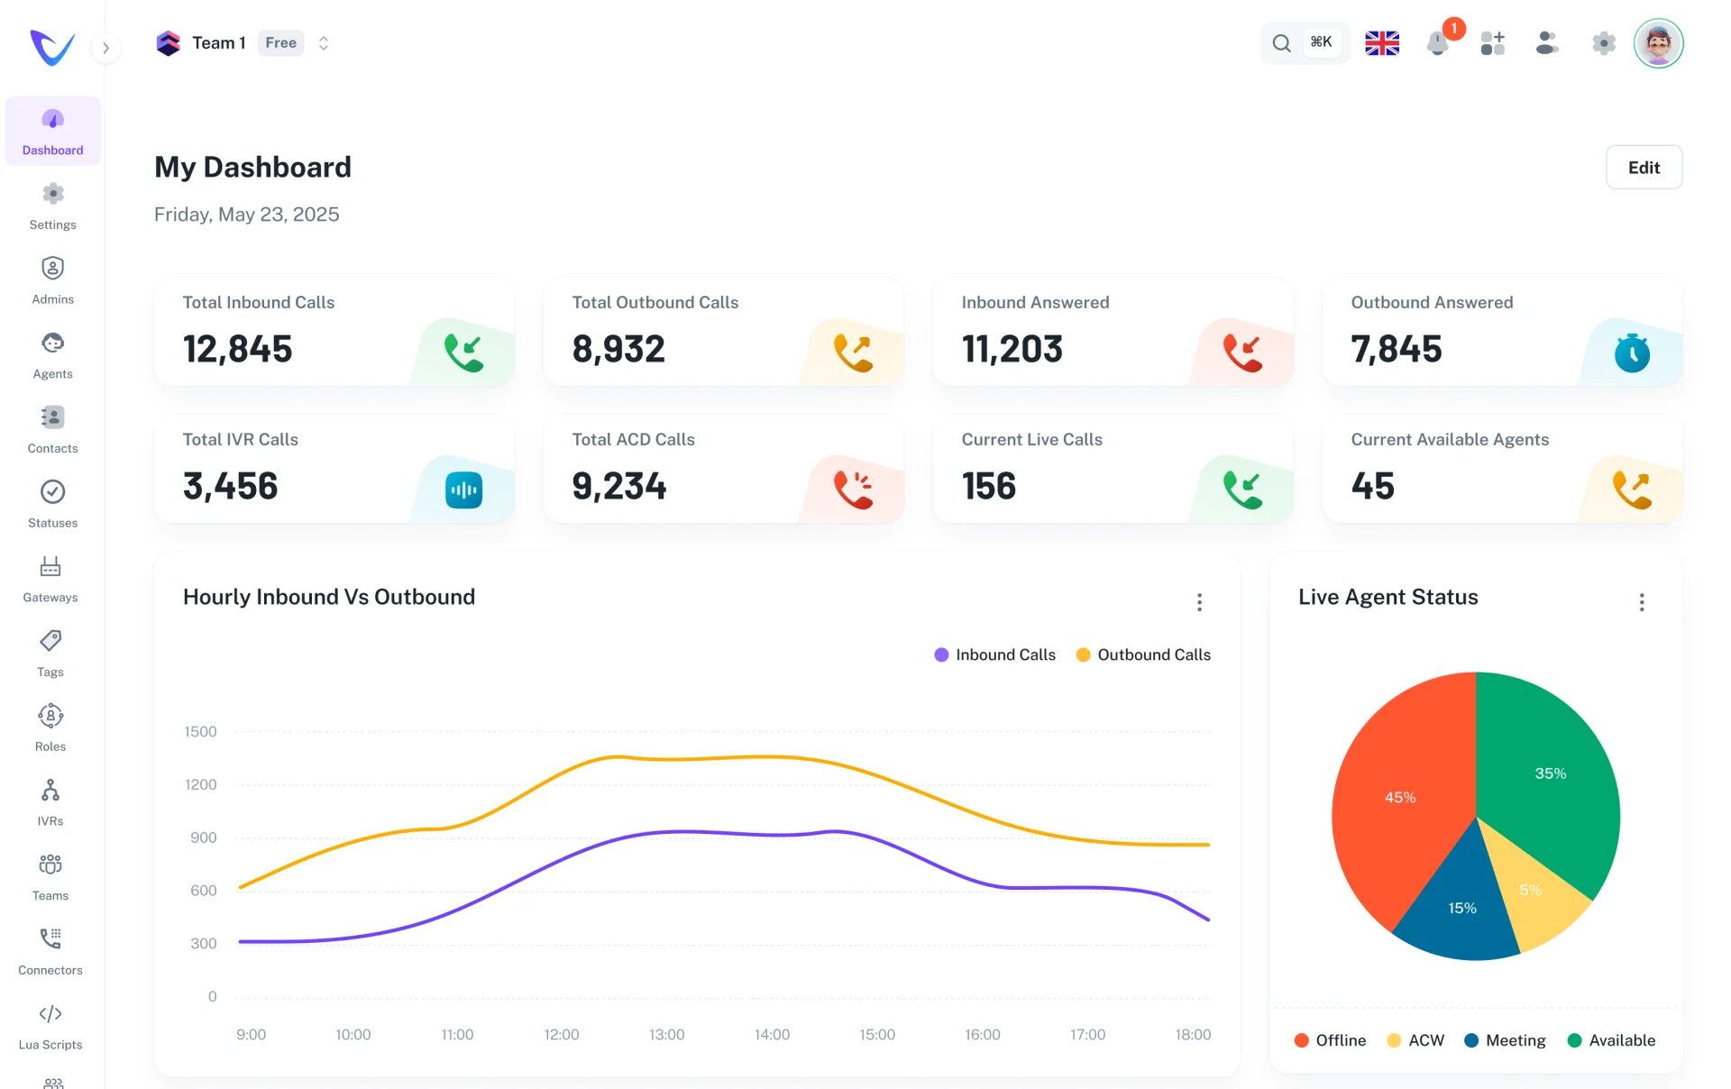
Task: Expand the sidebar with the chevron arrow
Action: 106,48
